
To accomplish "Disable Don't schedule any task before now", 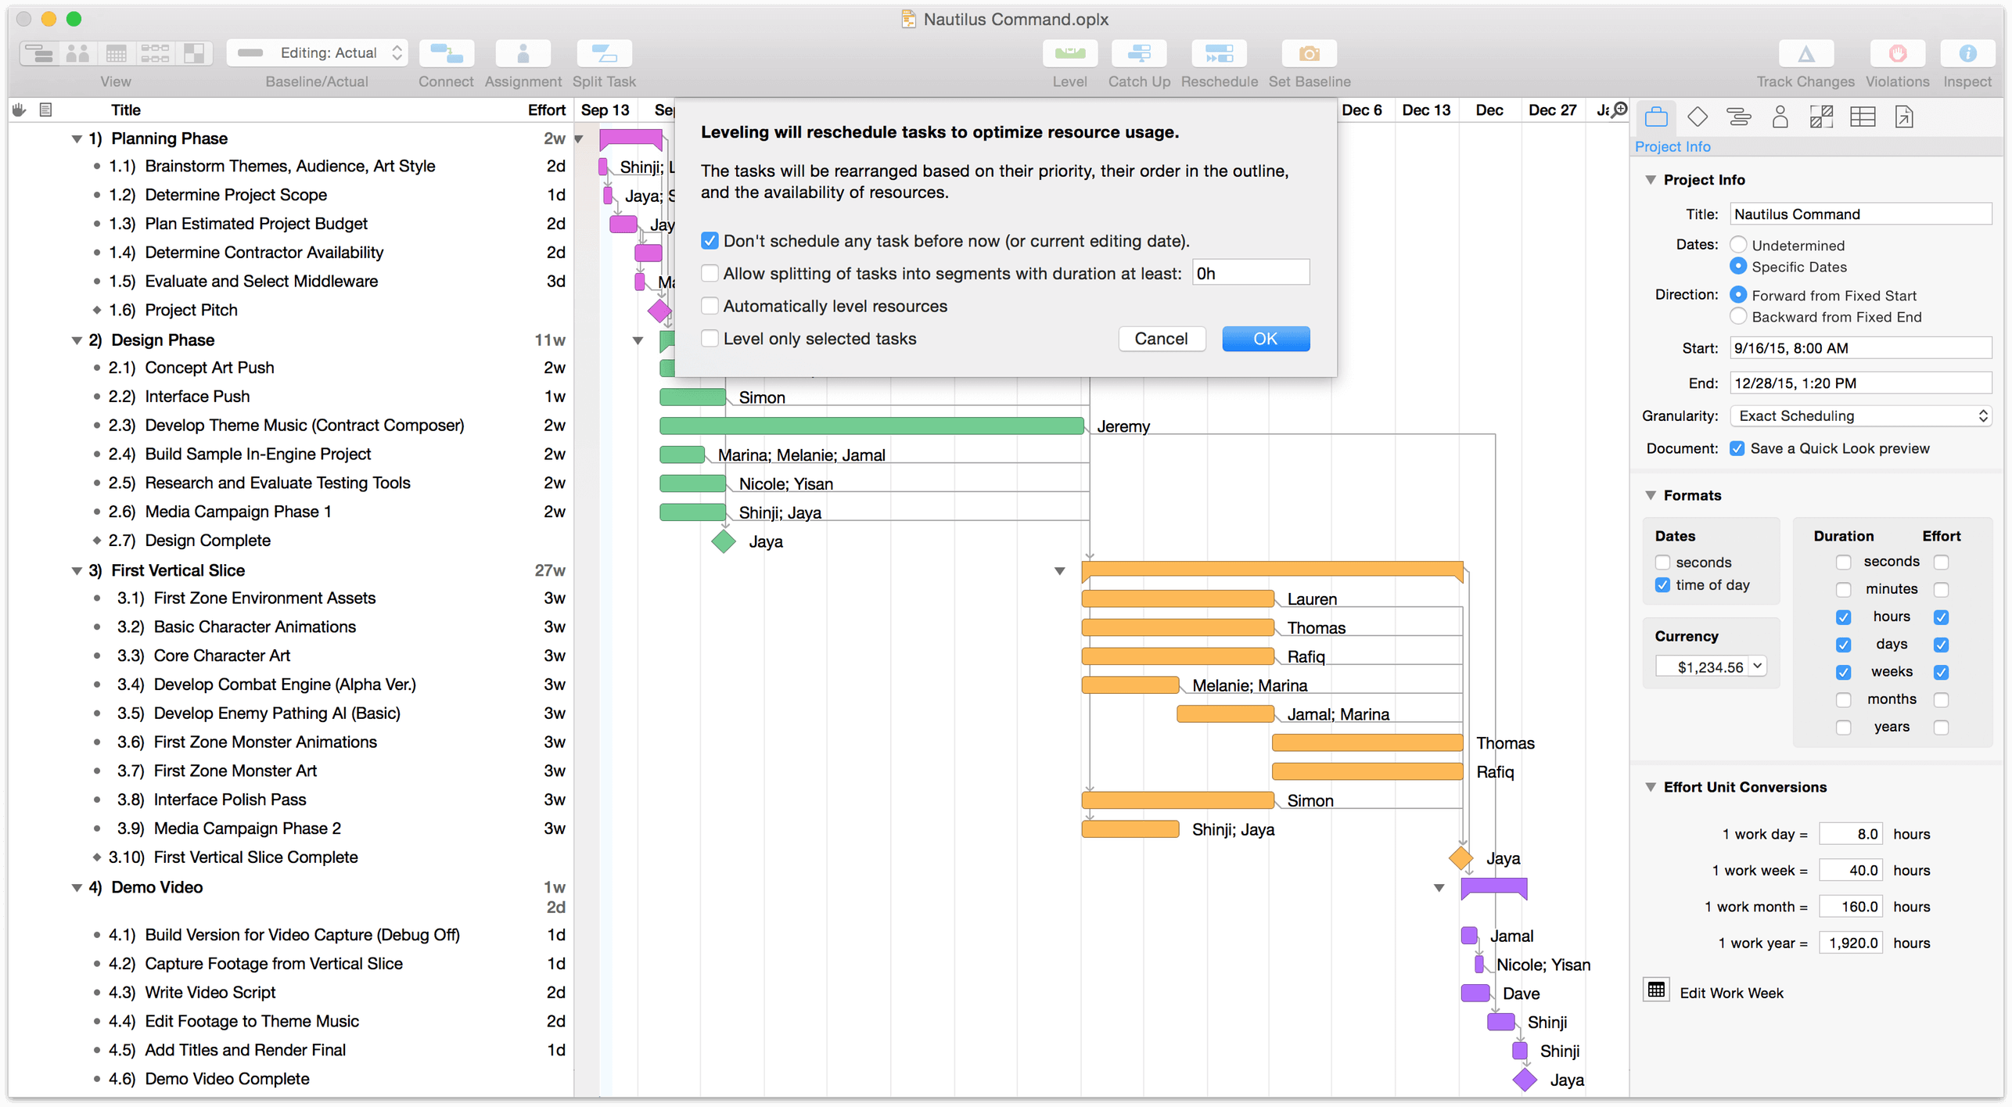I will click(707, 240).
